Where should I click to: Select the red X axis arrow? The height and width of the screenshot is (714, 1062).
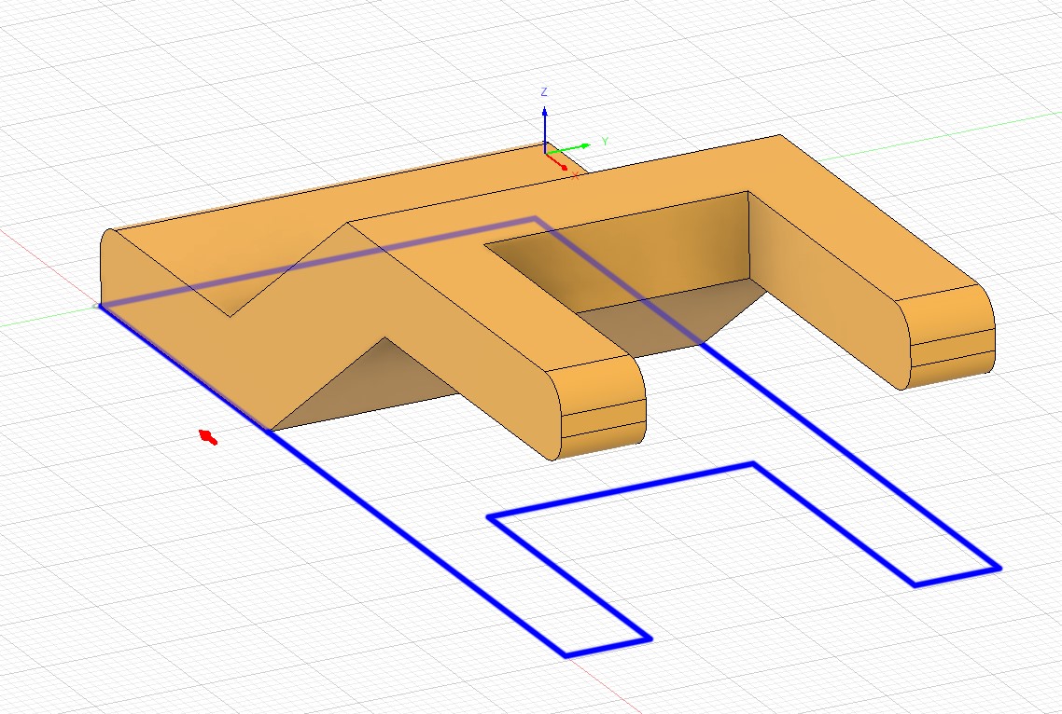[x=557, y=162]
